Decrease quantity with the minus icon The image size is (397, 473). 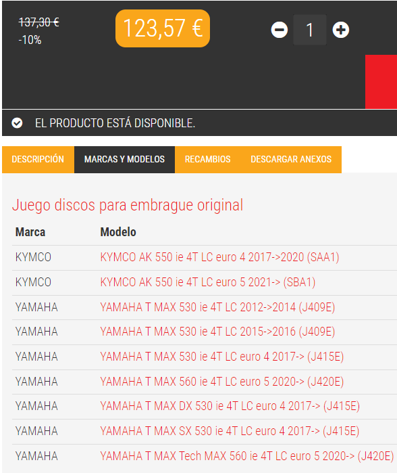pos(280,30)
